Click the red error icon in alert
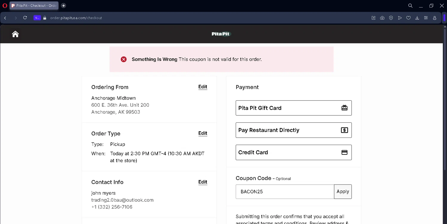This screenshot has width=447, height=224. click(x=124, y=59)
